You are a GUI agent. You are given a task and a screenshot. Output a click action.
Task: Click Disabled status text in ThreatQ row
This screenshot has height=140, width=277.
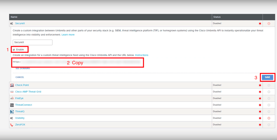click(217, 111)
